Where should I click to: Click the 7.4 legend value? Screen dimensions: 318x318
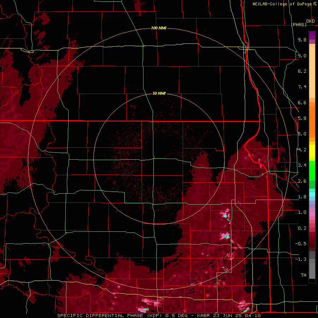point(302,87)
